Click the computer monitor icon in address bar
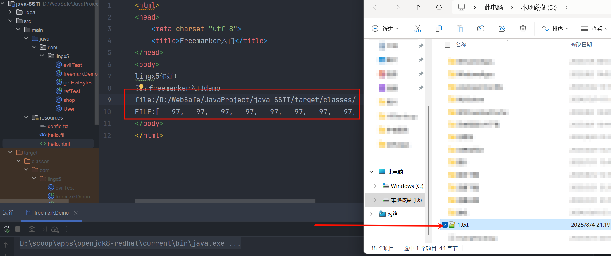 pyautogui.click(x=462, y=7)
